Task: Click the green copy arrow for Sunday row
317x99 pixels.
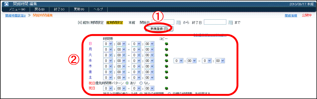Action: point(166,44)
